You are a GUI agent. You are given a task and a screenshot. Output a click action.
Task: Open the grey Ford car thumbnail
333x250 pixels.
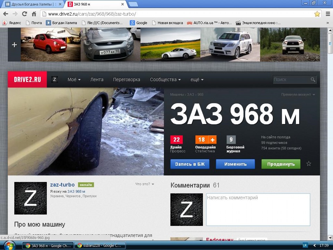tap(111, 45)
